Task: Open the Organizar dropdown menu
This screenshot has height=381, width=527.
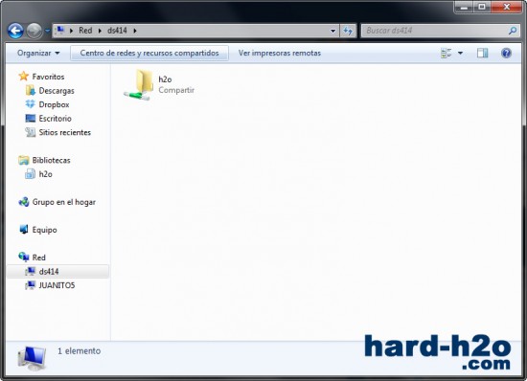Action: (38, 53)
